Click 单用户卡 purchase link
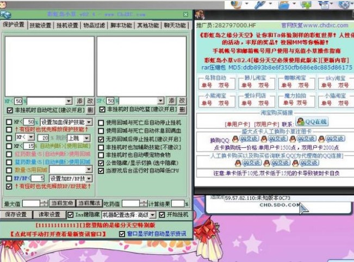Image resolution: width=354 pixels, height=262 pixels. coord(237,124)
